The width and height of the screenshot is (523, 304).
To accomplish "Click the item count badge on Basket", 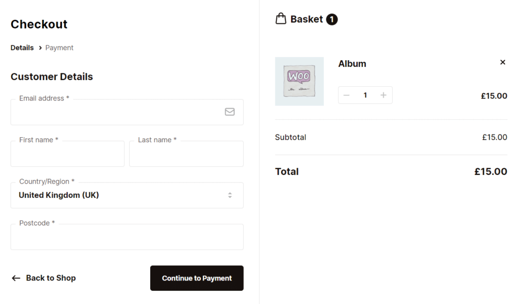I will click(x=332, y=19).
